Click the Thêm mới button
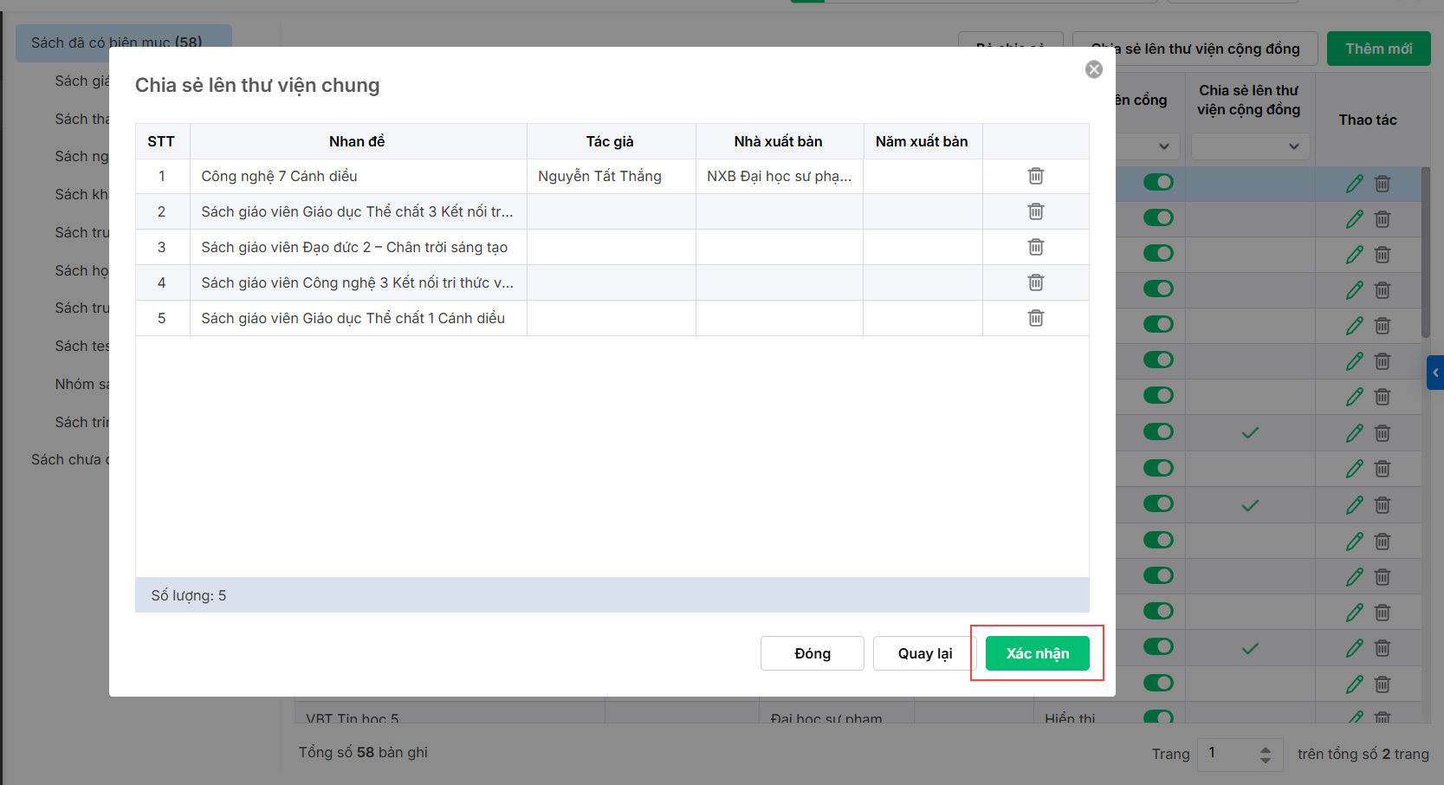This screenshot has width=1444, height=785. 1378,49
